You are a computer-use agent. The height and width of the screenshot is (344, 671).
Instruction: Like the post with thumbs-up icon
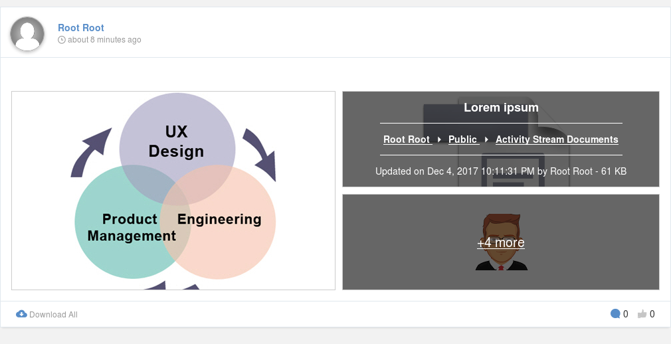642,315
